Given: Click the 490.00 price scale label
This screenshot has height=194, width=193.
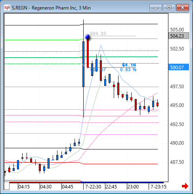Looking at the screenshot, I should click(x=177, y=143).
